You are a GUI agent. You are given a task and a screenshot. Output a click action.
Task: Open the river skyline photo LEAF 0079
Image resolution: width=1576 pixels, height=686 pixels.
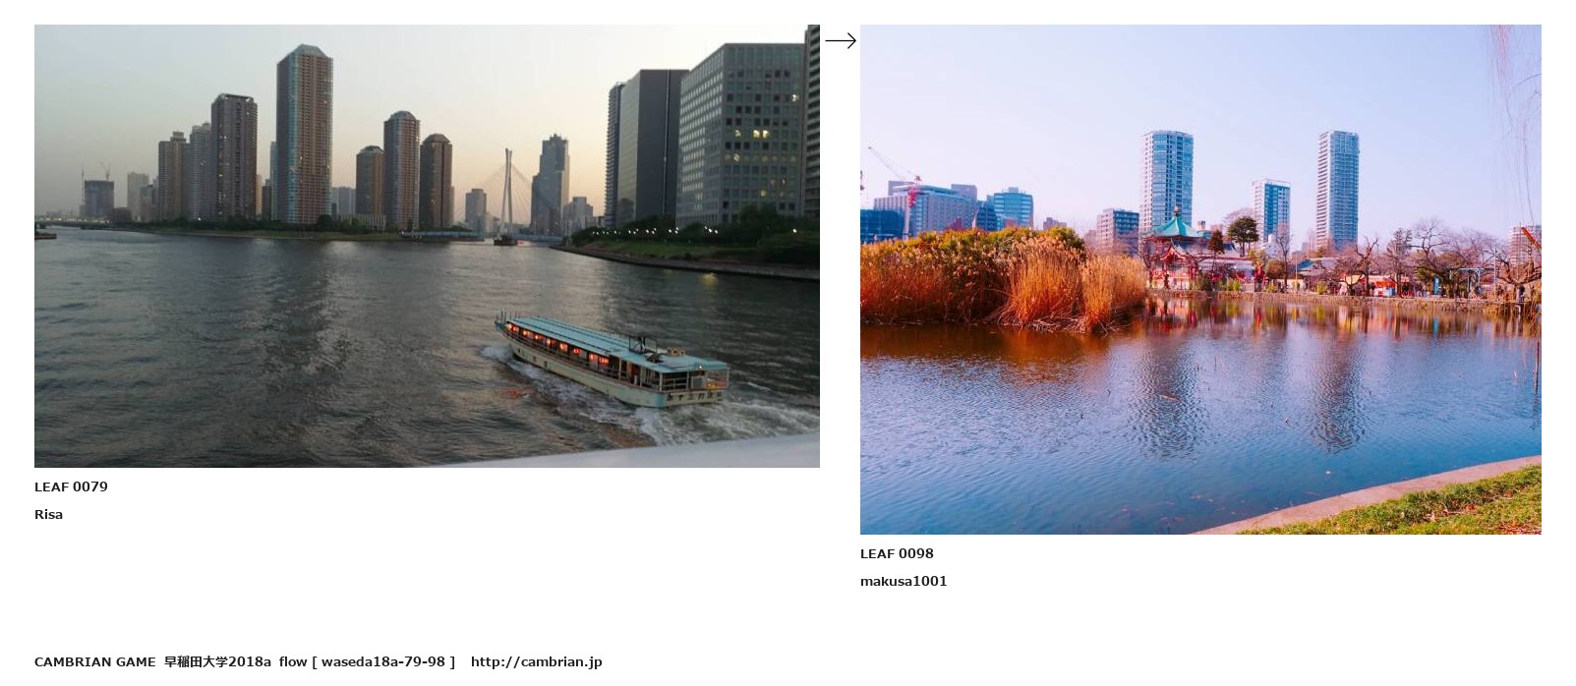coord(427,246)
